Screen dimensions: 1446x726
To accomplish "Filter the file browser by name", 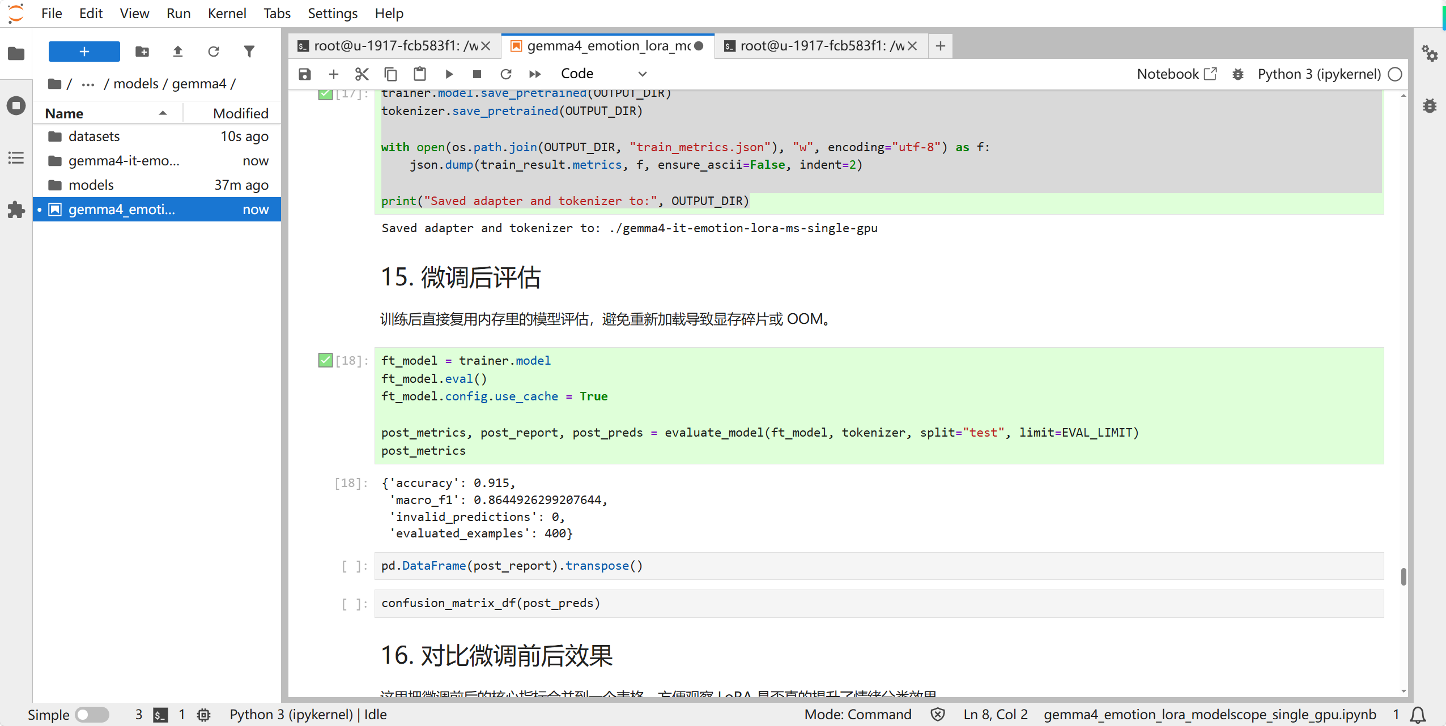I will coord(249,52).
